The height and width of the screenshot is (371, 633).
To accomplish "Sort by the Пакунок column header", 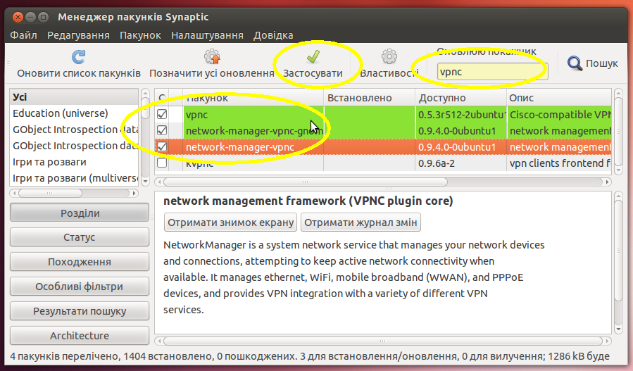I will click(x=253, y=98).
